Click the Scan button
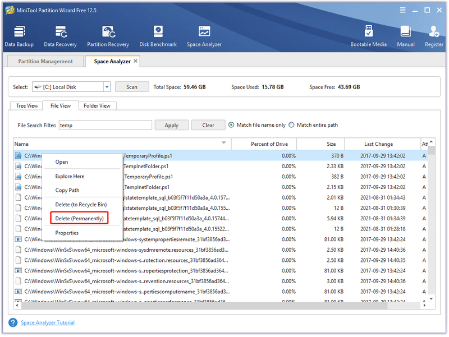This screenshot has width=449, height=337. coord(132,87)
